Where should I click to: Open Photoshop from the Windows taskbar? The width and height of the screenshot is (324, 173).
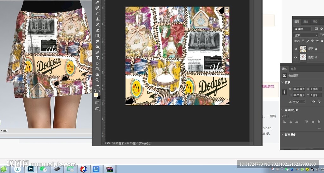point(31,169)
